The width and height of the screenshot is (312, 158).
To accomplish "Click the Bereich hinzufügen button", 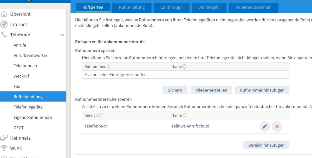I will (266, 145).
